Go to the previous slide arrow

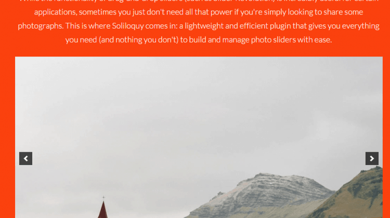(x=25, y=158)
